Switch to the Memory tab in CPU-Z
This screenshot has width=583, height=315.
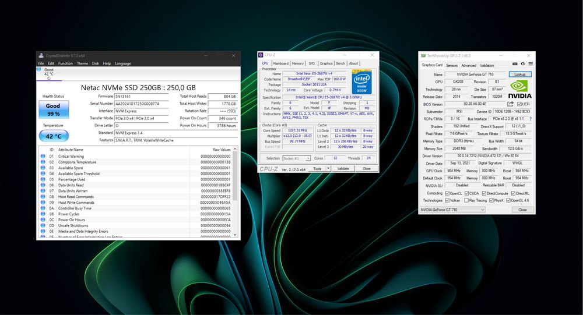pyautogui.click(x=298, y=63)
